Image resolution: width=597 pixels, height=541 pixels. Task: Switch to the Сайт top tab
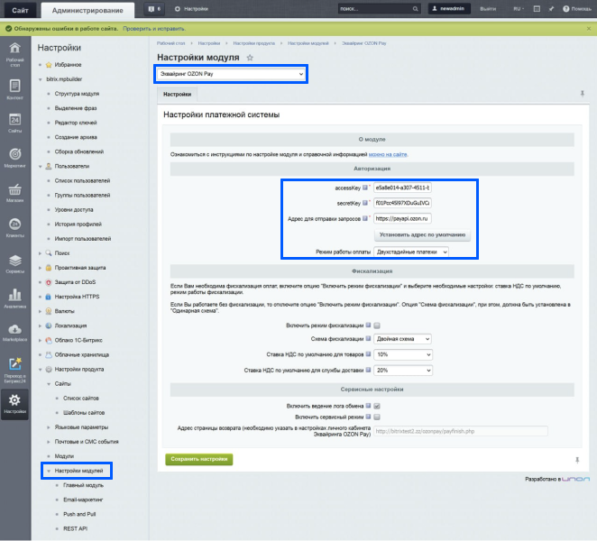[20, 10]
